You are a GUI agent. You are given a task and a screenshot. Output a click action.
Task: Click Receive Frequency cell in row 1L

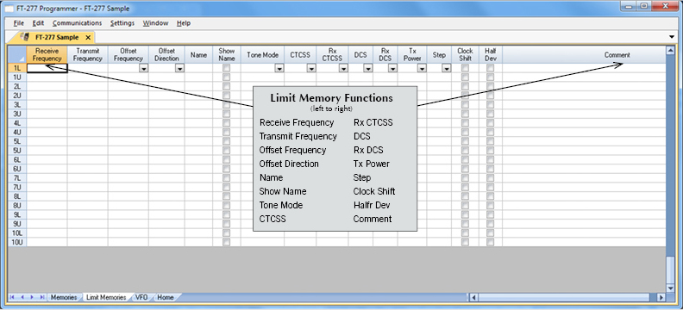47,68
